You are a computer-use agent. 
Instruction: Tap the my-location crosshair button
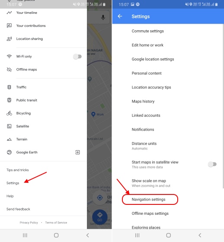click(100, 197)
